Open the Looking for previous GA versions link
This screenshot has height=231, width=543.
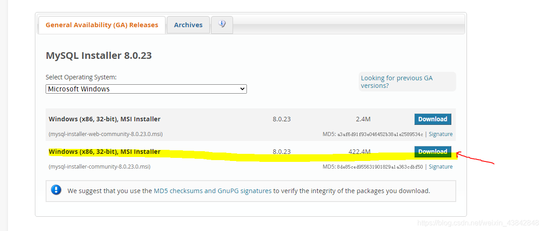(397, 82)
